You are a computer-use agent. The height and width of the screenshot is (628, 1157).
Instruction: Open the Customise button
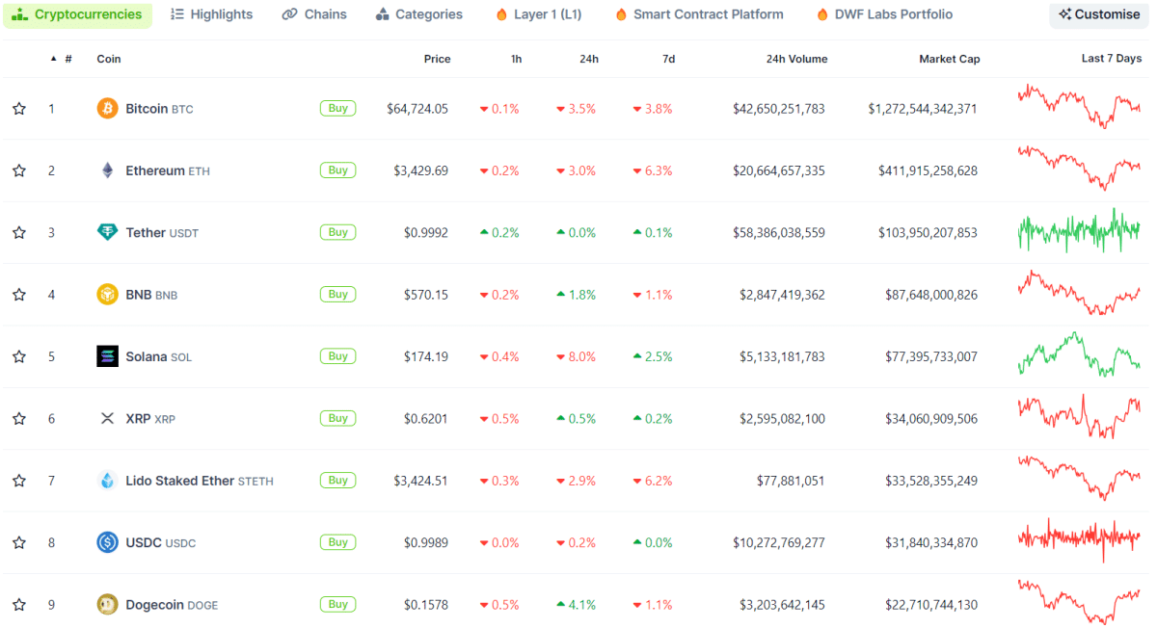click(1099, 14)
